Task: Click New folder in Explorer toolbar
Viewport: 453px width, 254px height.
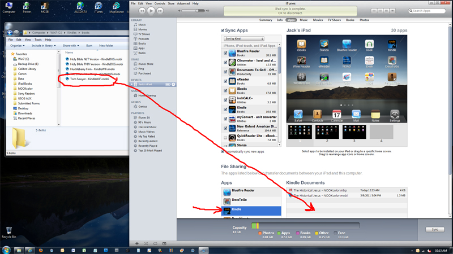Action: (x=106, y=46)
